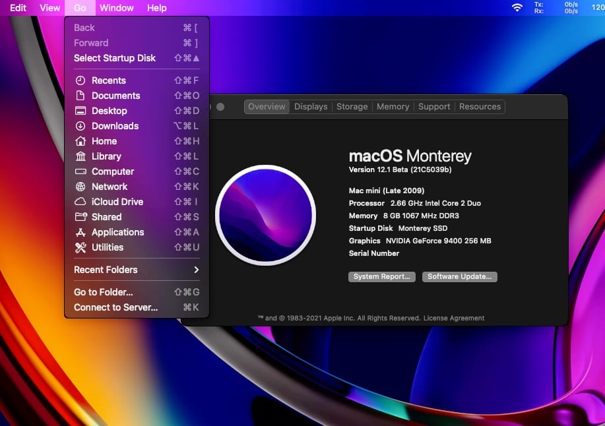Click the Serial Number label
This screenshot has width=605, height=426.
(374, 253)
